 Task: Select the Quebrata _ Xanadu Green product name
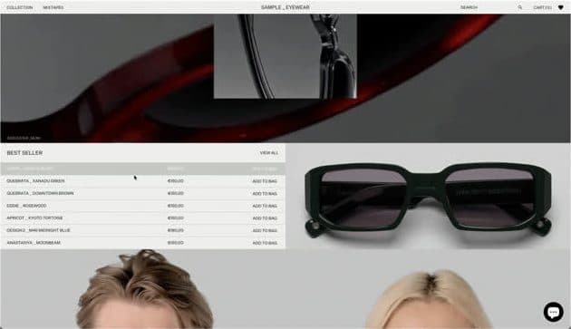35,181
